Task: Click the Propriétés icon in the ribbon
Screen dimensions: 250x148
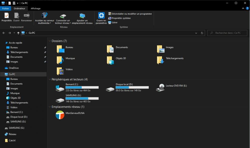Action: click(x=6, y=16)
